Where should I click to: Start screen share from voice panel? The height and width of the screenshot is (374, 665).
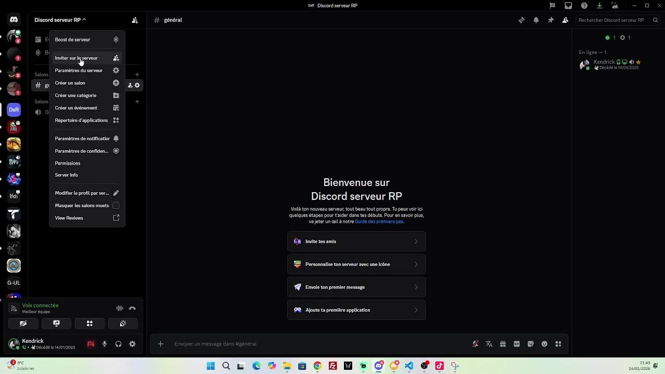tap(57, 324)
